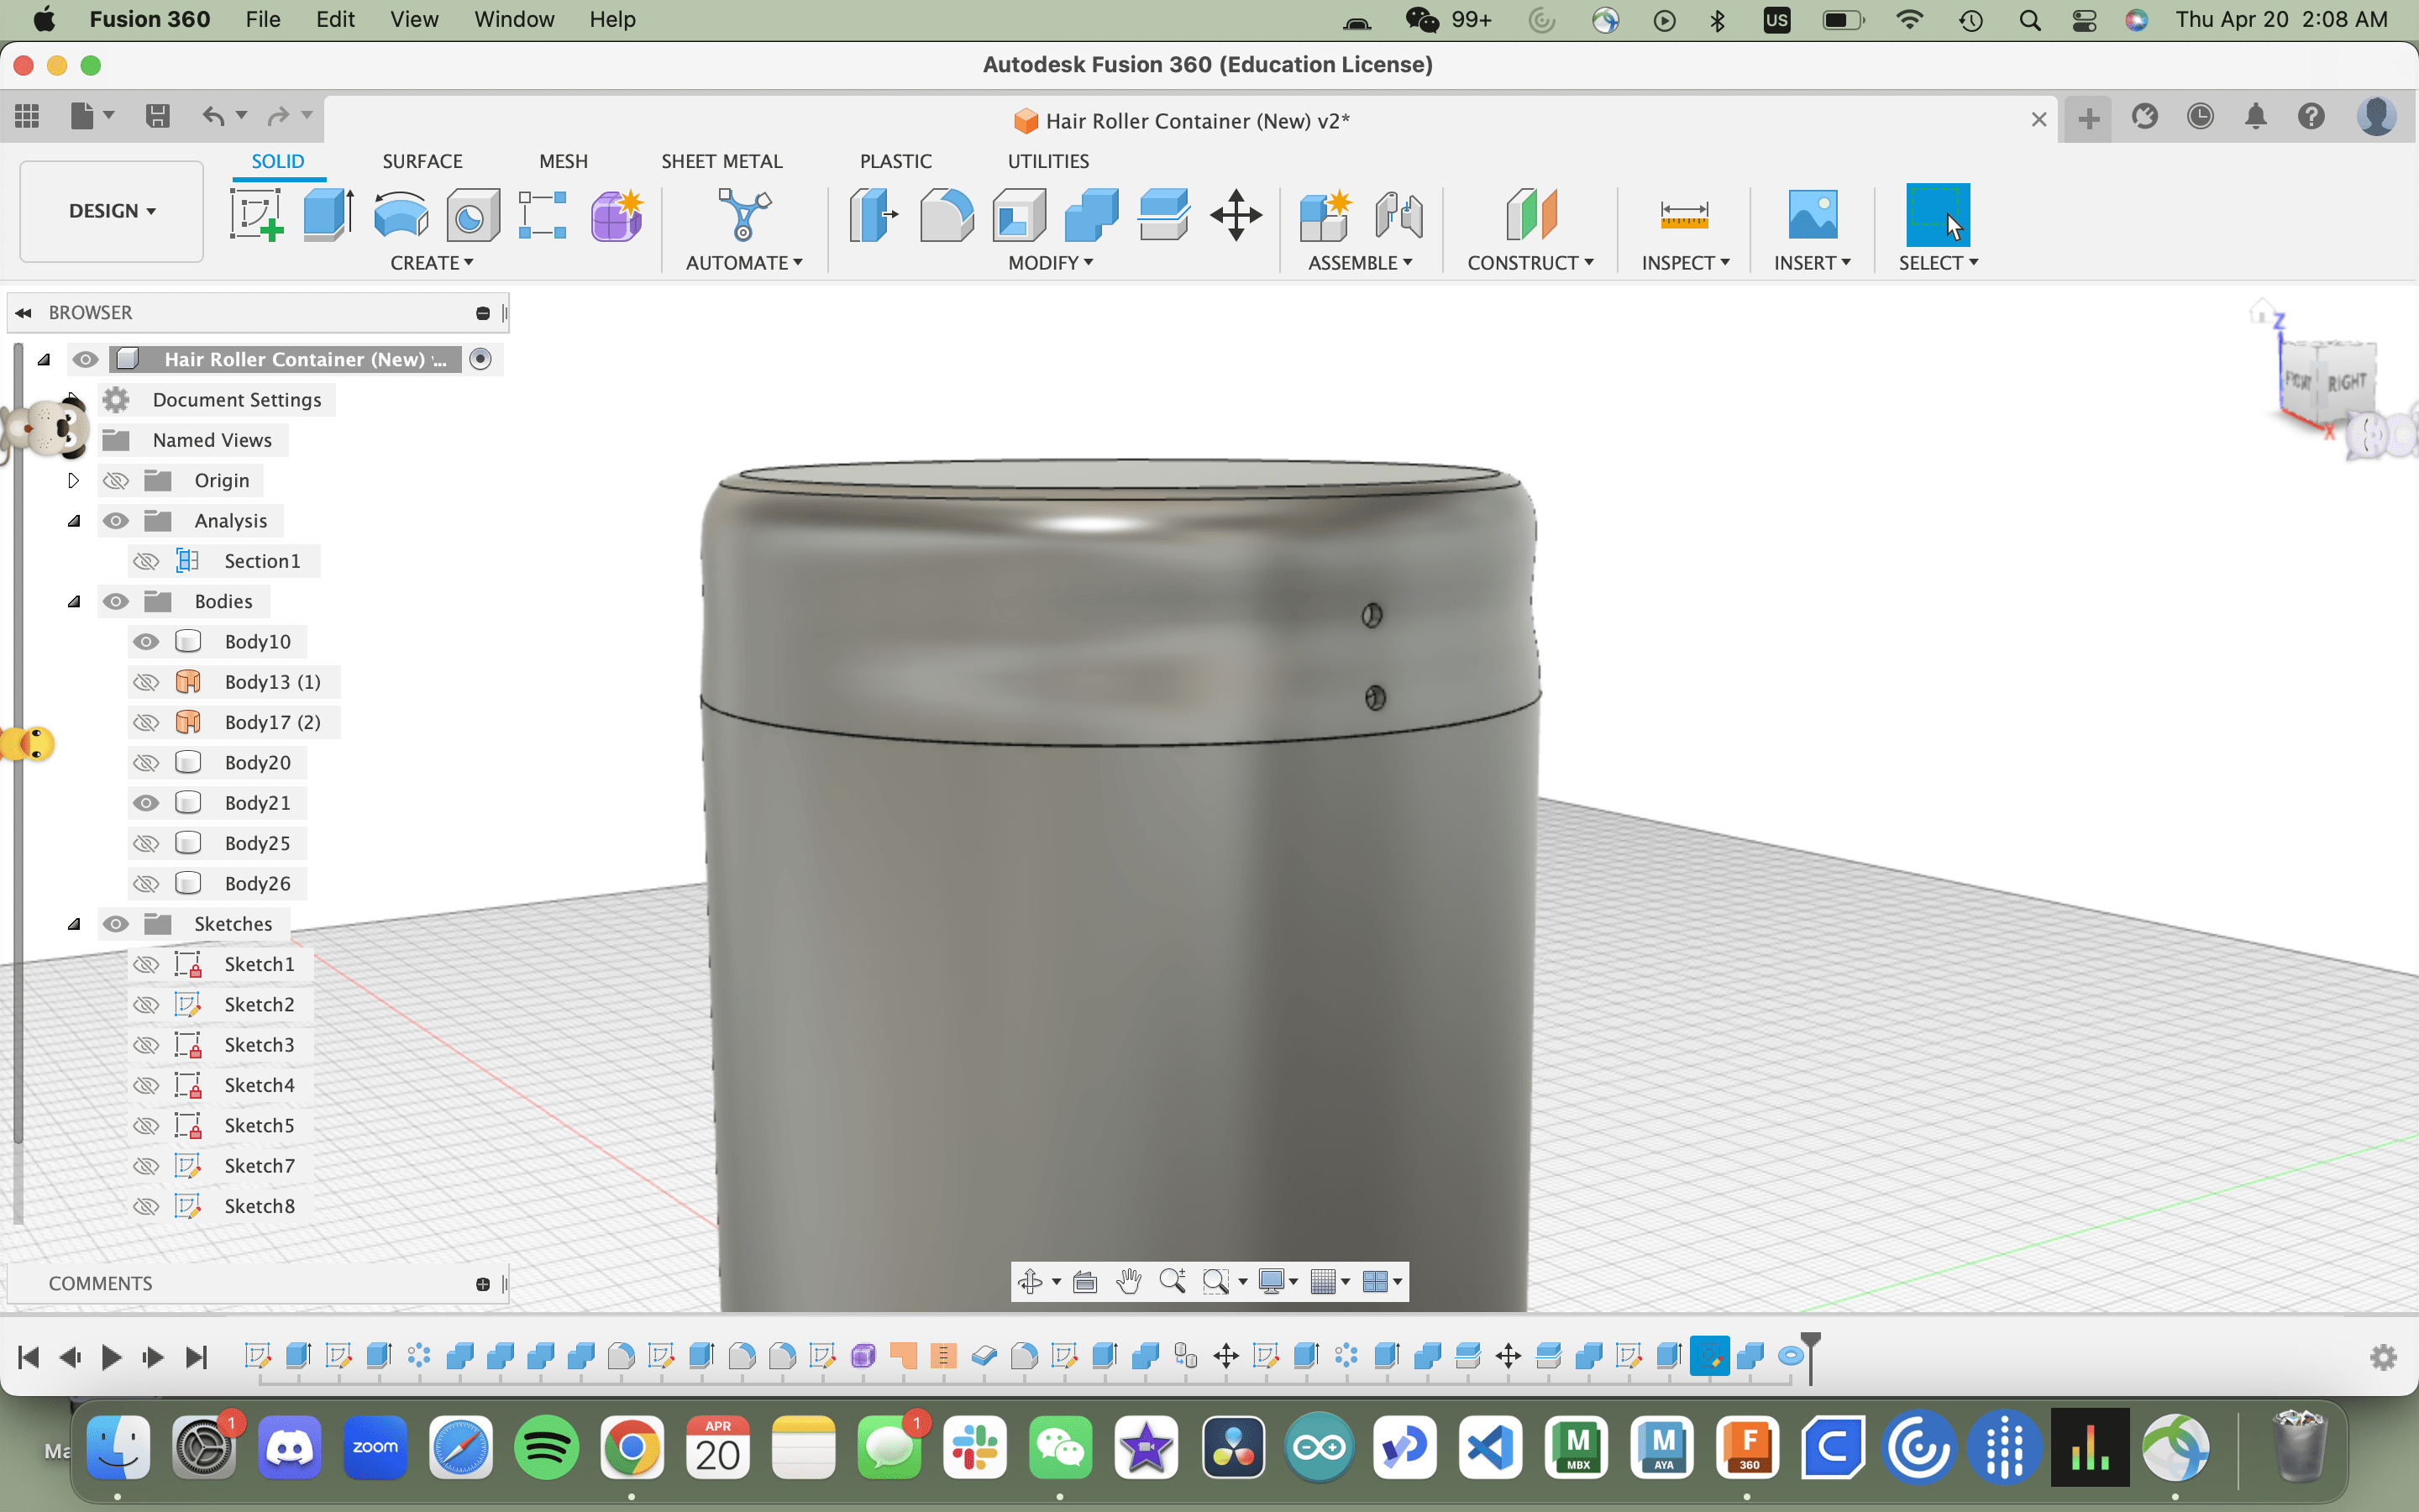The image size is (2419, 1512).
Task: Open the MODIFY dropdown
Action: tap(1048, 263)
